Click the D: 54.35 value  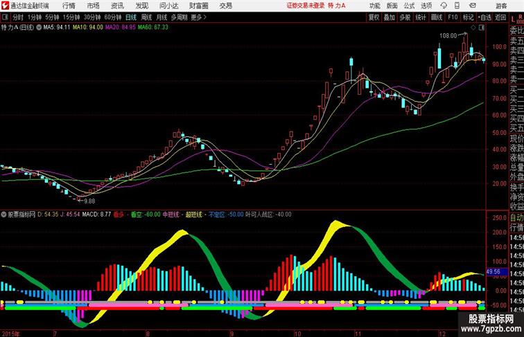[x=48, y=215]
